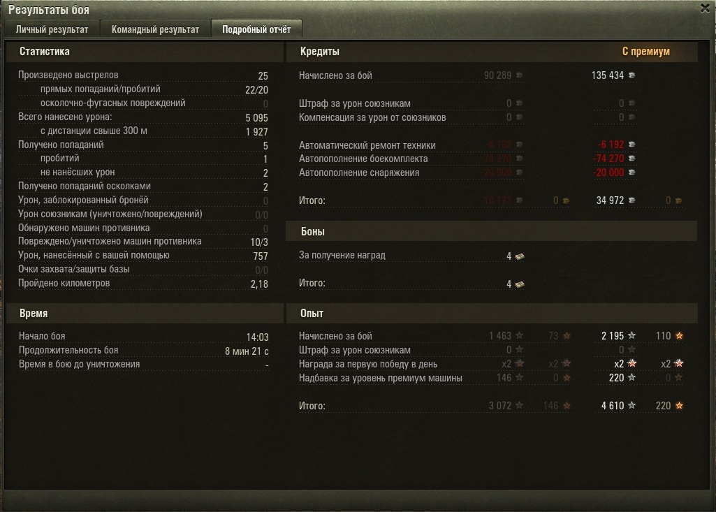Click bonds icon in Боны Итого row
The image size is (716, 512).
520,284
